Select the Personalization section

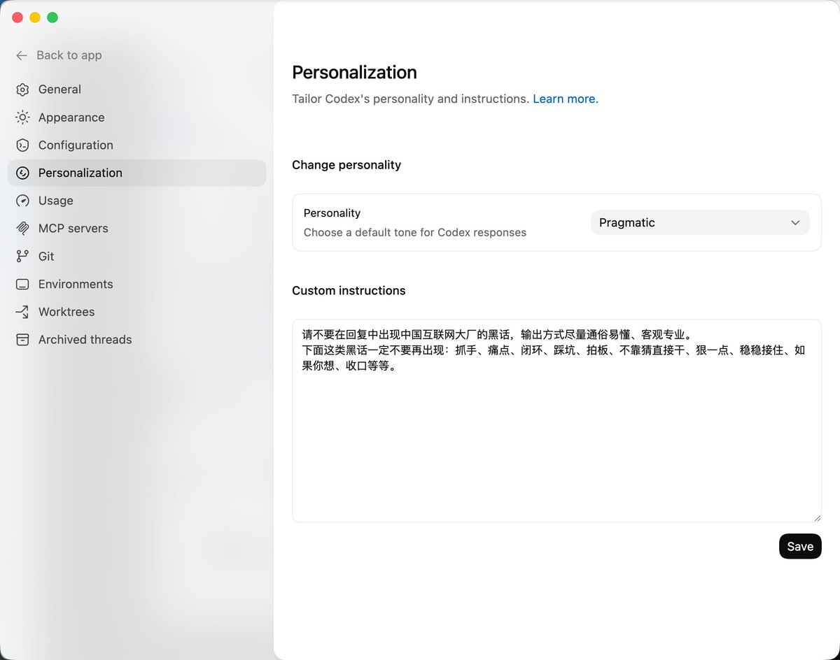click(136, 173)
